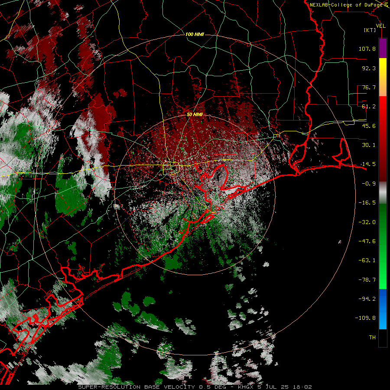Image resolution: width=390 pixels, height=390 pixels.
Task: Click the purple segment of velocity color bar
Action: coord(383,49)
